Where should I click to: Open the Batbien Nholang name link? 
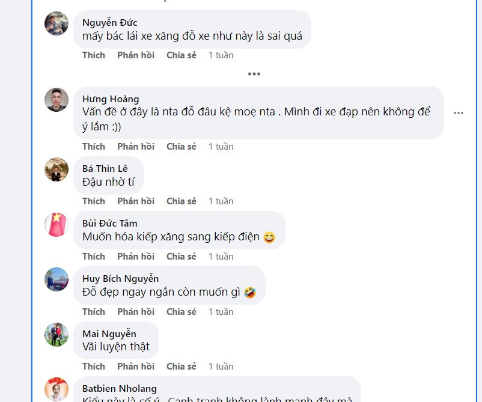[120, 389]
